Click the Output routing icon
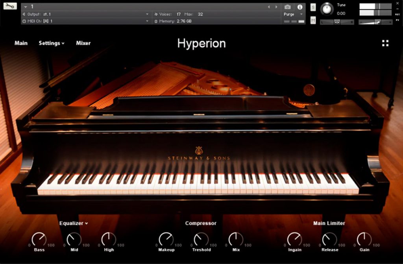 click(x=24, y=14)
